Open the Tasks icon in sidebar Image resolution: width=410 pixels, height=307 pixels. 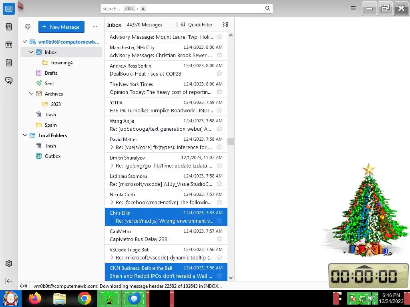(9, 63)
